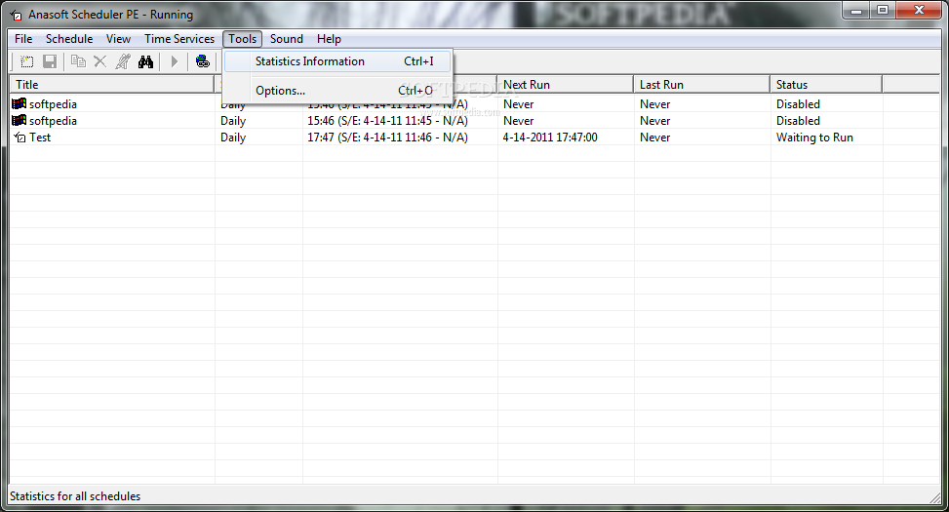Click the 4-14-2011 17:47:00 next run cell
Screen dimensions: 949x512
(550, 138)
